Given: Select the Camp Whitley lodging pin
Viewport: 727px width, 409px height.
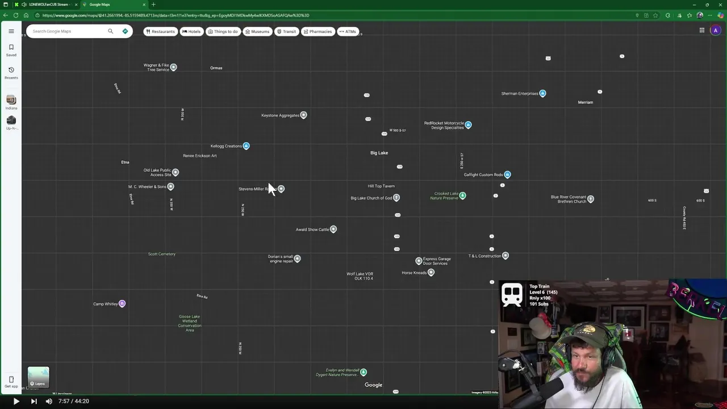Looking at the screenshot, I should (x=122, y=304).
